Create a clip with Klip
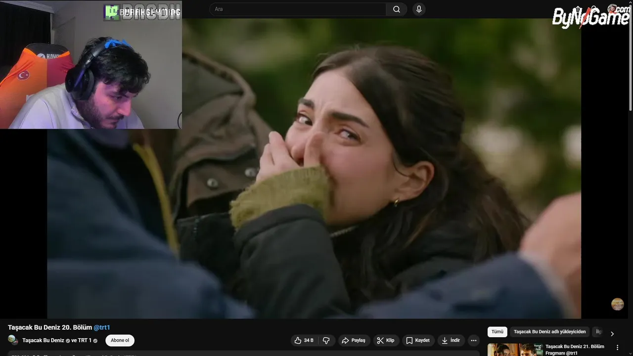Viewport: 633px width, 356px height. pos(385,340)
